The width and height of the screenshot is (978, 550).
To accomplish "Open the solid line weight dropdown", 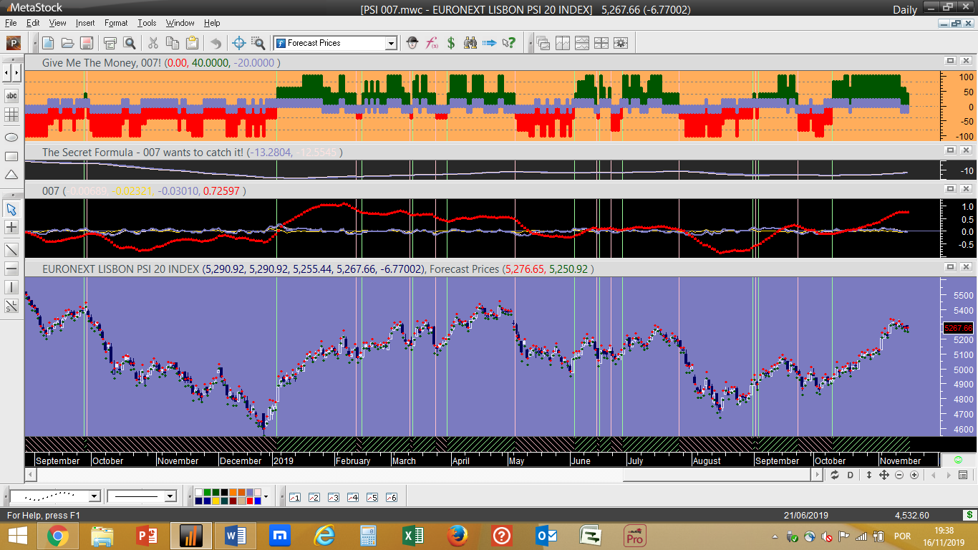I will (170, 496).
